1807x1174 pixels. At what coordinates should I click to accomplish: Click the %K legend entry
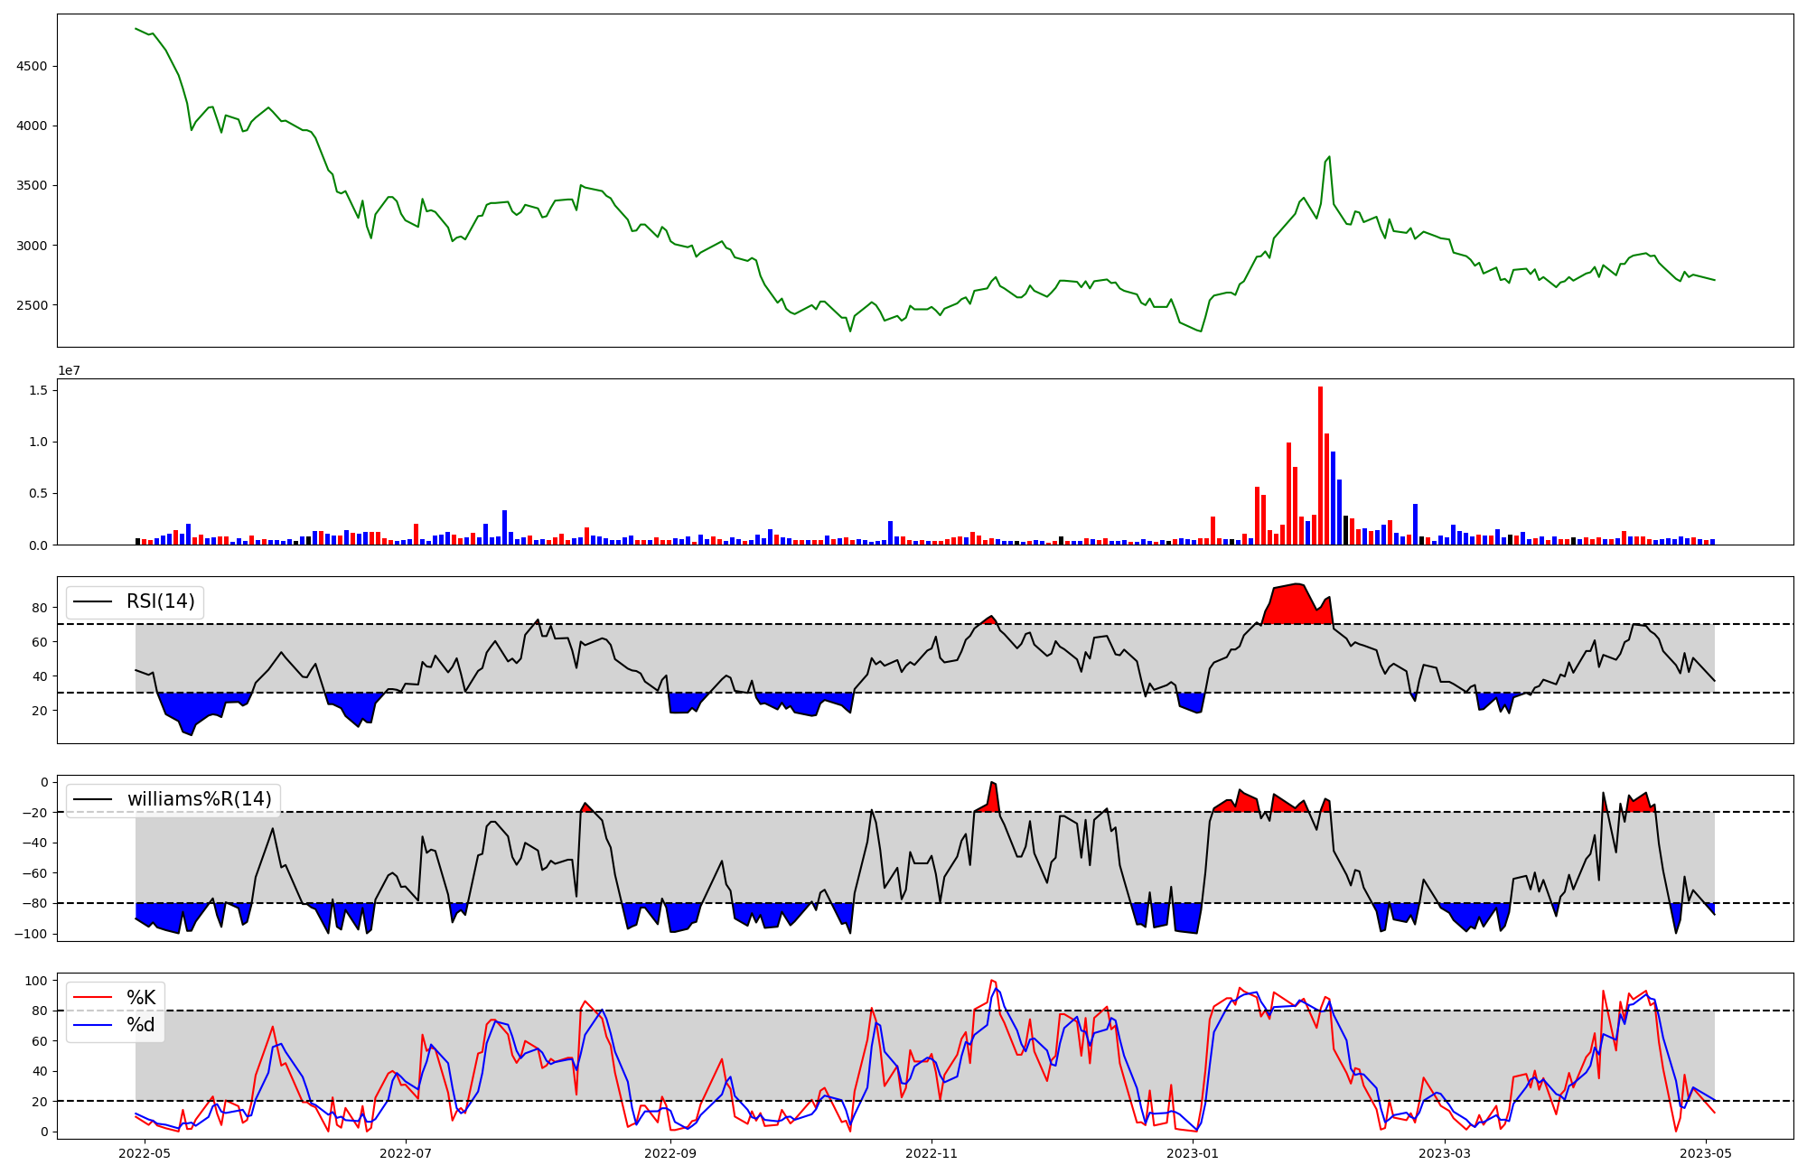click(x=140, y=998)
